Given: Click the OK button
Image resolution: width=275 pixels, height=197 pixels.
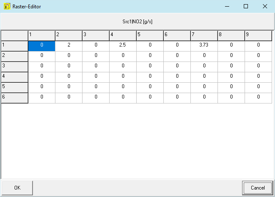Looking at the screenshot, I should (x=17, y=188).
